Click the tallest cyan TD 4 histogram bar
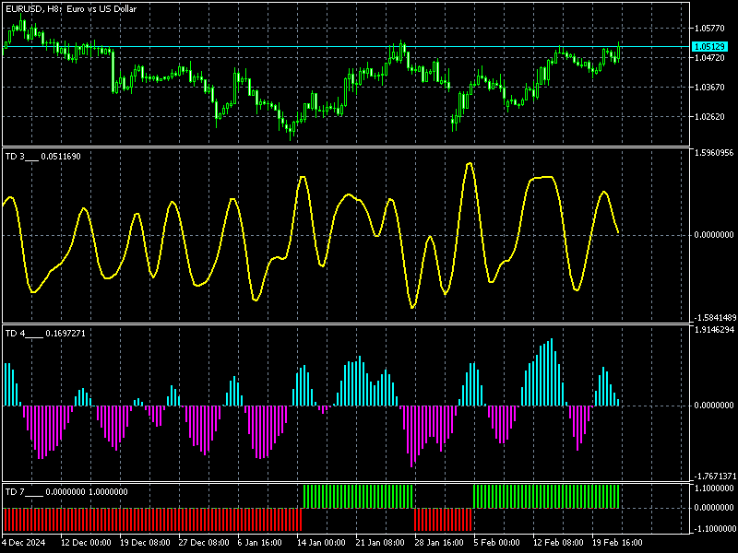The image size is (738, 553). click(551, 371)
